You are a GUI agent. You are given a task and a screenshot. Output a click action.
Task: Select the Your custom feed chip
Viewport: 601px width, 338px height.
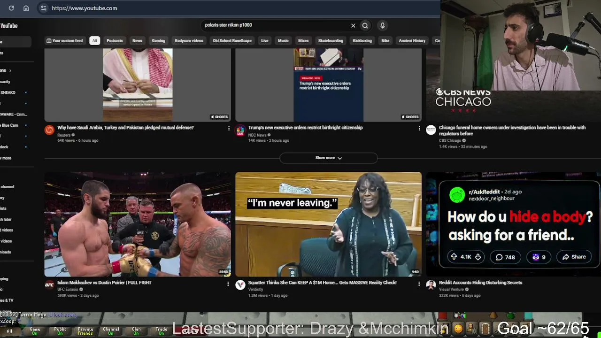click(65, 41)
